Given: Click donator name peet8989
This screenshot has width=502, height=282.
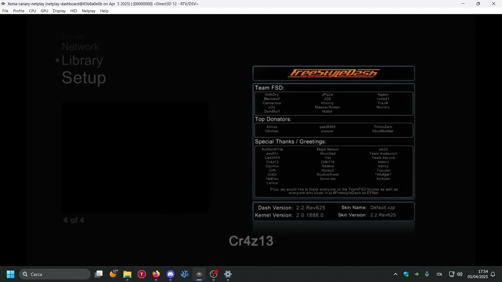Looking at the screenshot, I should [327, 127].
